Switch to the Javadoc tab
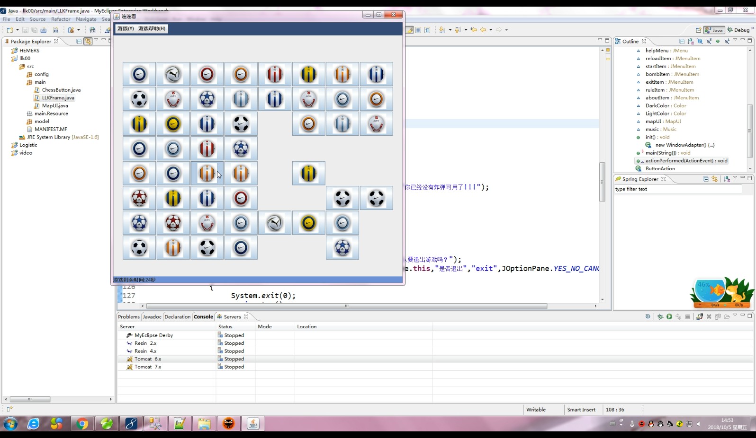Viewport: 756px width, 438px height. click(x=152, y=317)
